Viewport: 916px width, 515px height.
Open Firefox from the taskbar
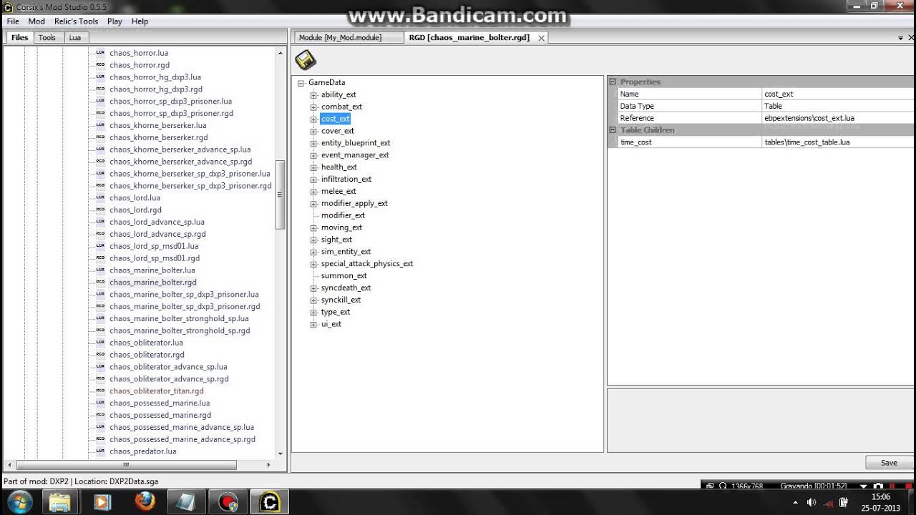[145, 501]
